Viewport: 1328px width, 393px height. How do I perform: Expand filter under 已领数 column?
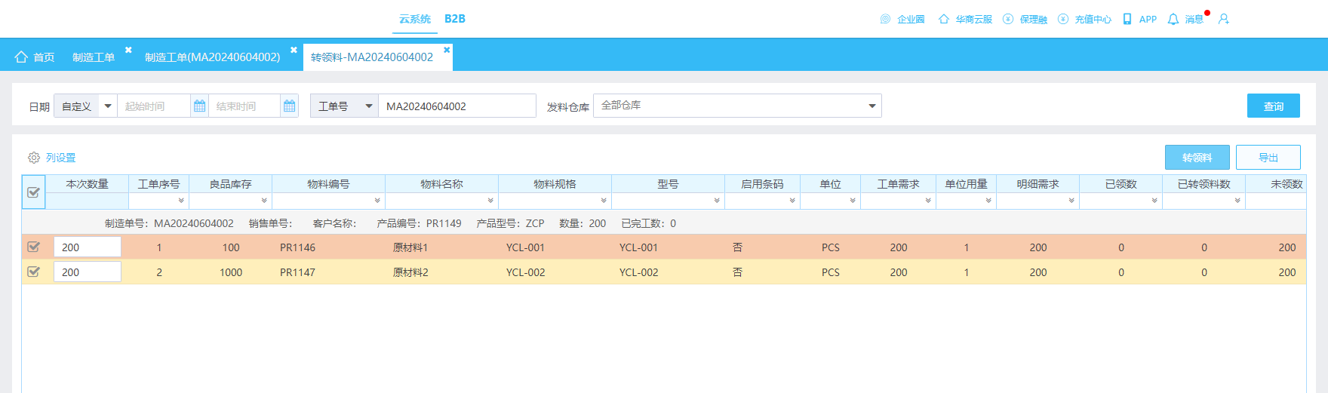[x=1154, y=201]
